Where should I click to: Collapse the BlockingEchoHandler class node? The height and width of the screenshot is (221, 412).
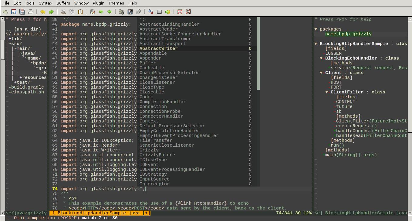click(321, 58)
